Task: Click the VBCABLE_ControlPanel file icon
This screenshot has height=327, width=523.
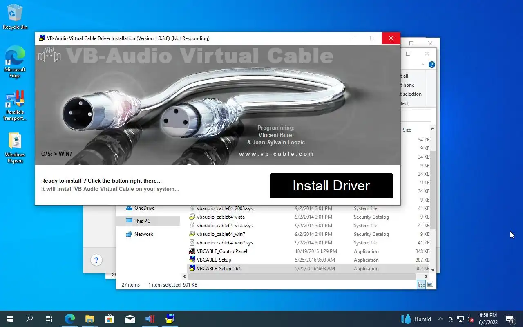Action: click(192, 251)
